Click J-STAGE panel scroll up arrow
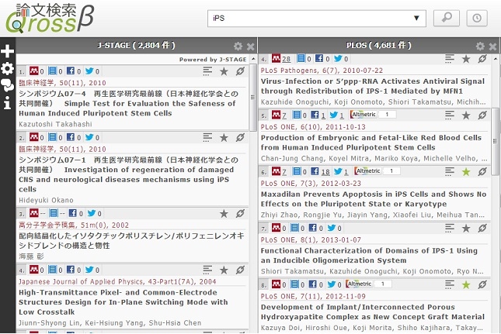Screen dimensions: 501x334 253,59
